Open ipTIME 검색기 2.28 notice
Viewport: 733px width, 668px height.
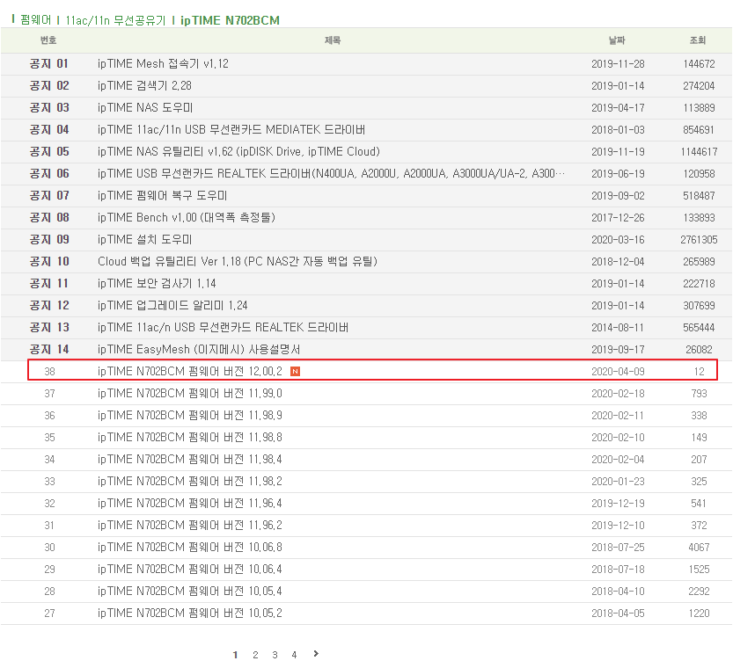tap(144, 85)
